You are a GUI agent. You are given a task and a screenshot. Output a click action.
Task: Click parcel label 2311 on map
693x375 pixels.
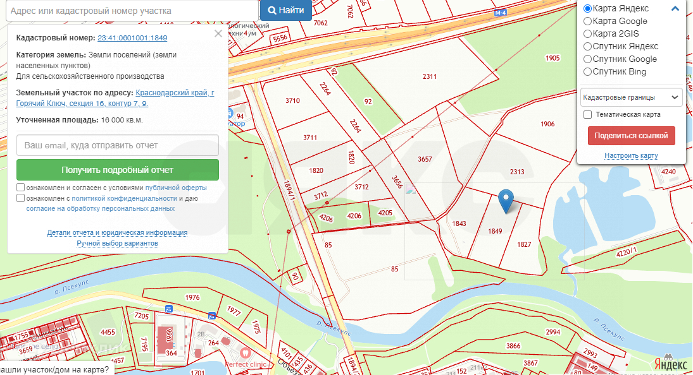click(x=430, y=76)
